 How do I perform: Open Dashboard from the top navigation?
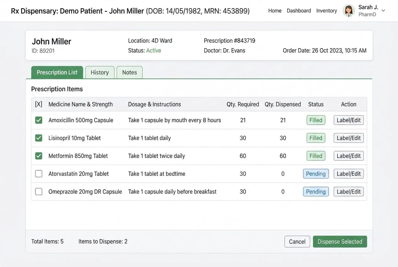click(x=299, y=11)
